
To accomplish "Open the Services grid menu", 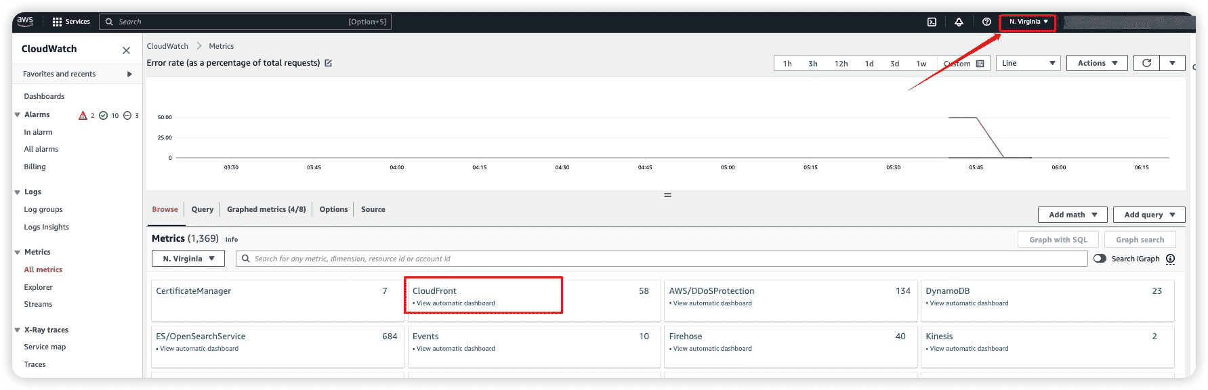I will pyautogui.click(x=70, y=22).
